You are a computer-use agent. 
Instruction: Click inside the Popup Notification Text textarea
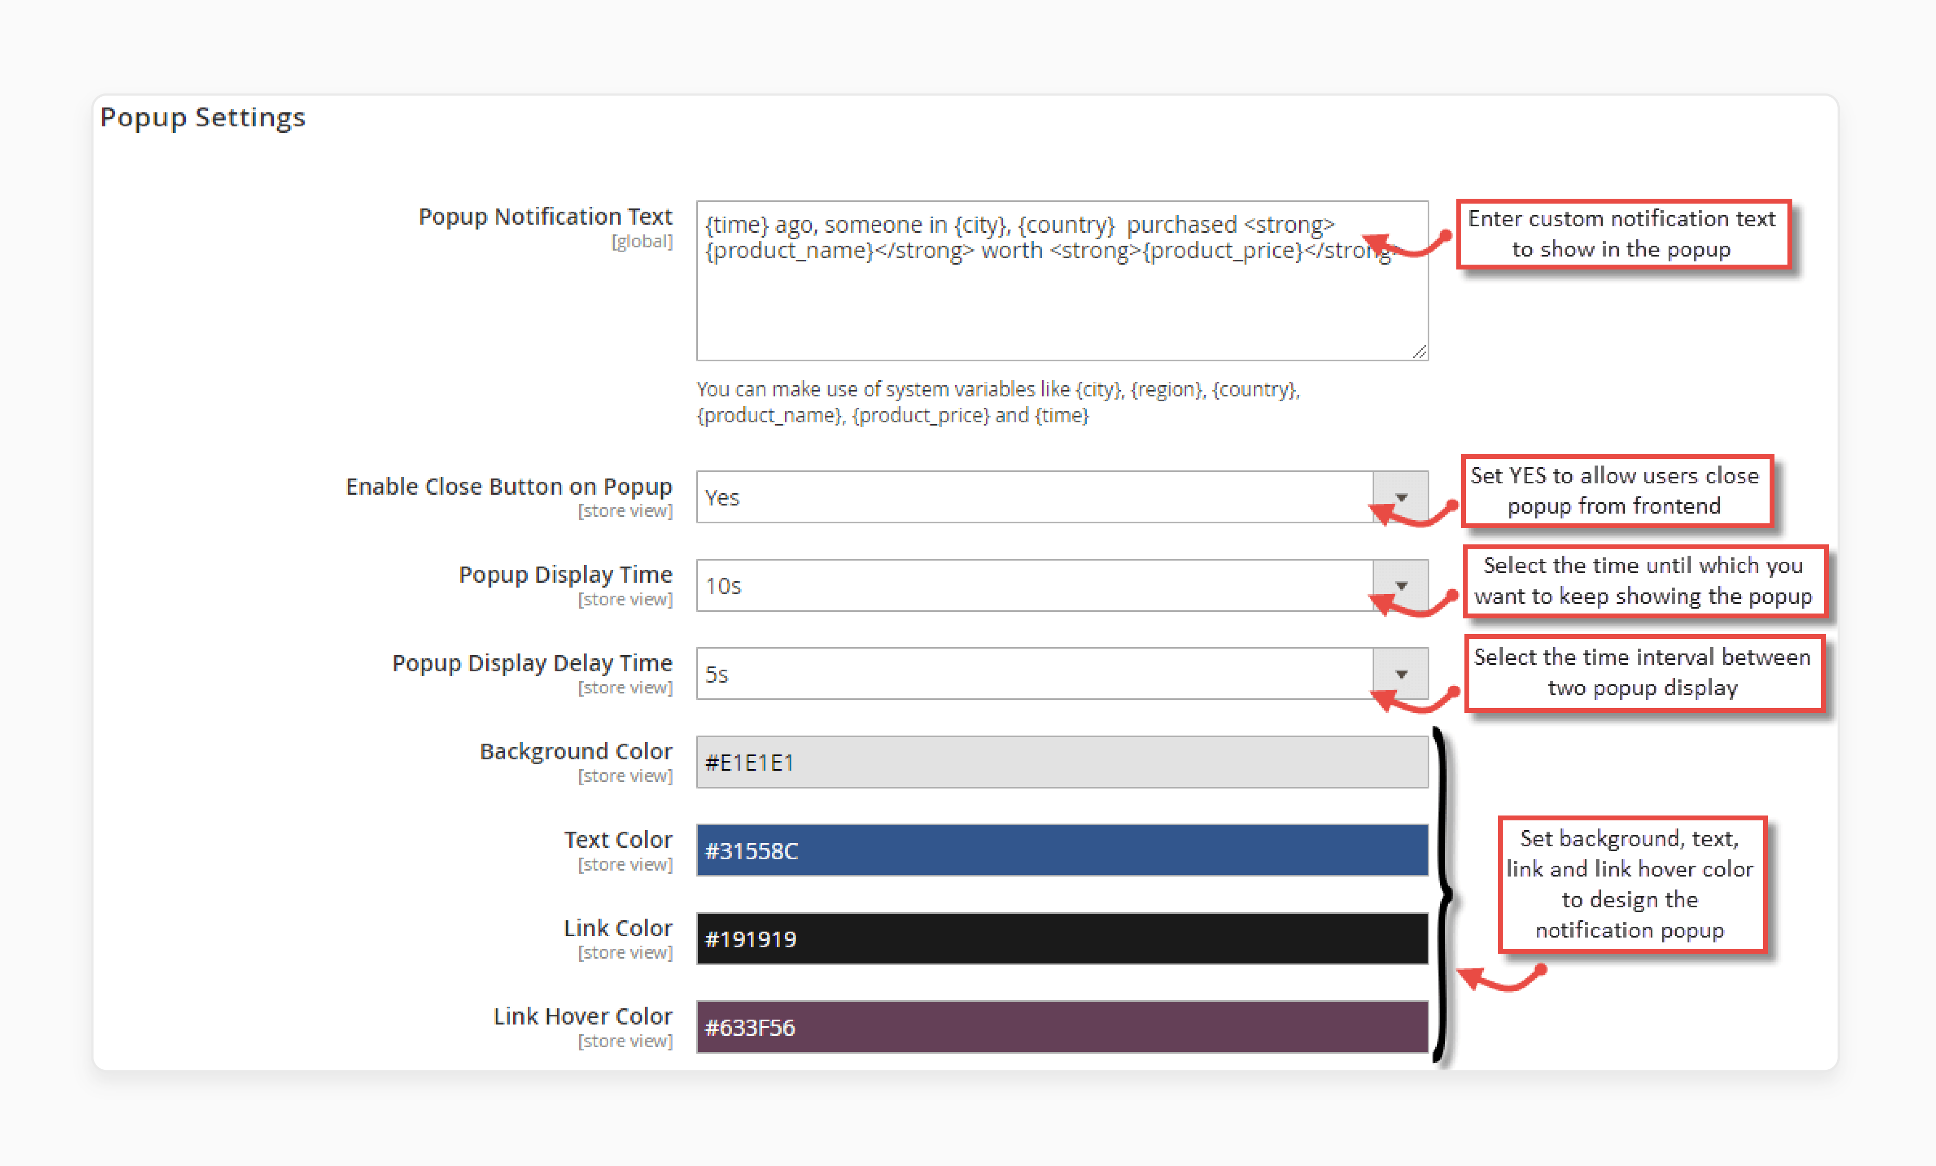click(1061, 280)
